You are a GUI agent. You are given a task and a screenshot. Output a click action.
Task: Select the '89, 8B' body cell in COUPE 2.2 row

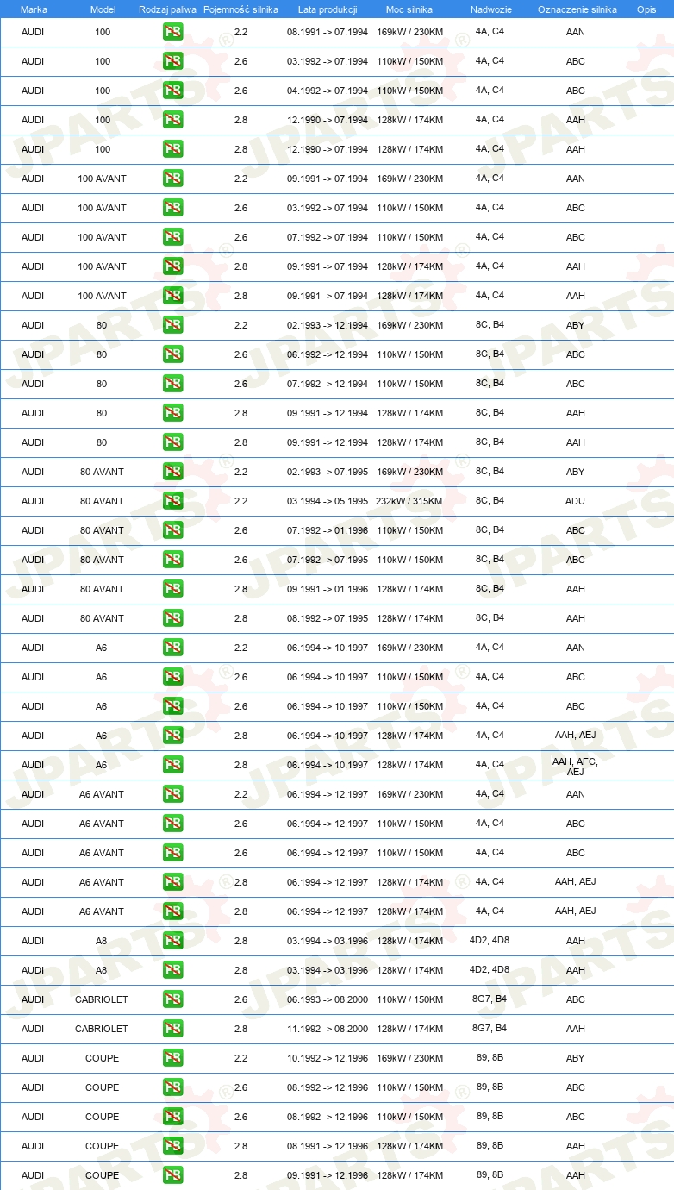point(490,1058)
